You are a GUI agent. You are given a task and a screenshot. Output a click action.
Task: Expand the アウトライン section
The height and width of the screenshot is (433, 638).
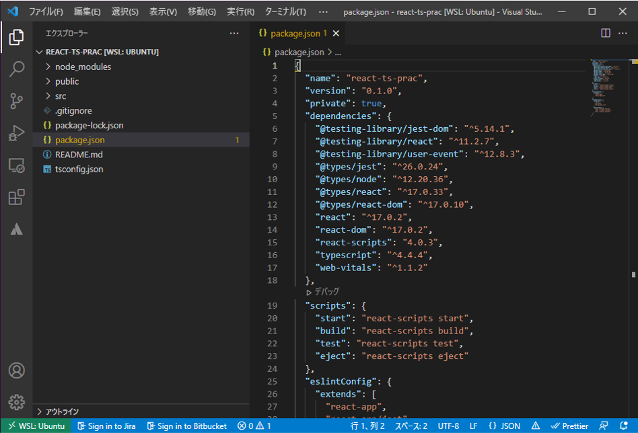pos(63,411)
